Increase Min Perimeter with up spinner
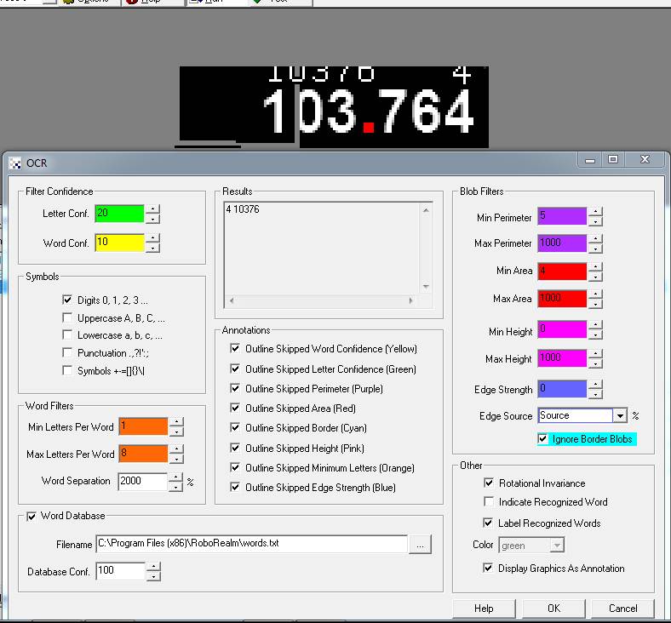Image resolution: width=671 pixels, height=623 pixels. coord(594,212)
